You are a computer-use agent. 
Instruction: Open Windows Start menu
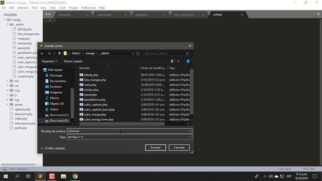(6, 176)
